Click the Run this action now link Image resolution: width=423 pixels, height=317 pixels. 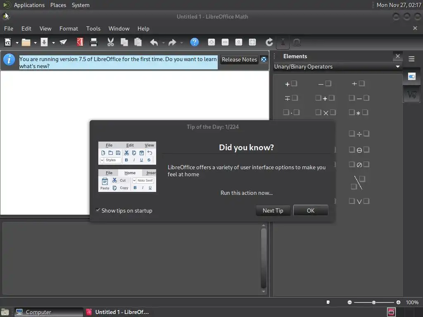pyautogui.click(x=246, y=193)
